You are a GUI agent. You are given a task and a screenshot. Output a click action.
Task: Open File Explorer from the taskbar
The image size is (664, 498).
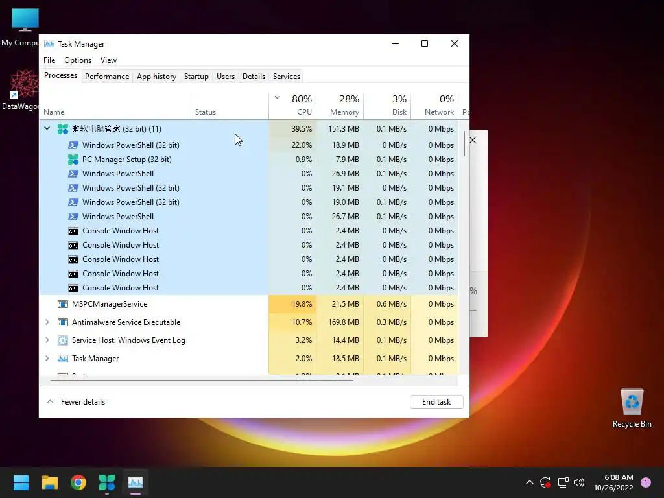point(49,482)
